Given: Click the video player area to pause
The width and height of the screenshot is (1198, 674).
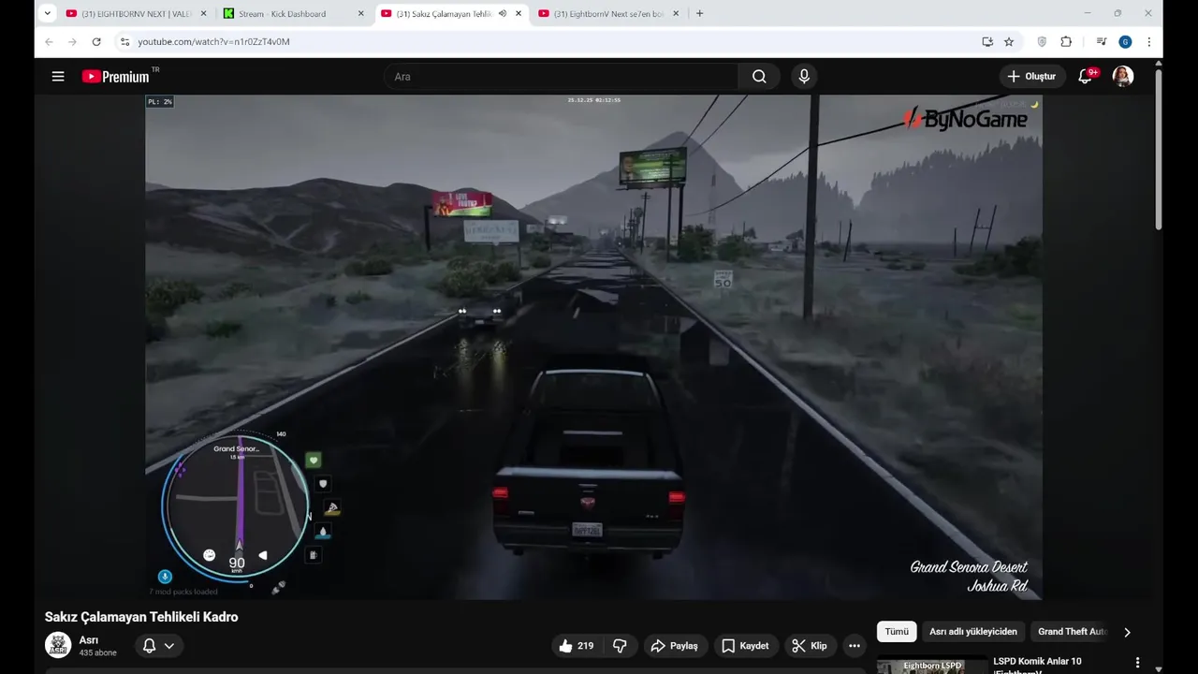Looking at the screenshot, I should coord(593,346).
